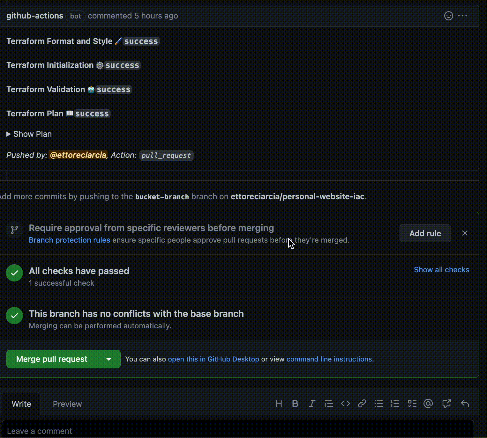Click green check beside All checks passed
Viewport: 487px width, 438px height.
(x=14, y=273)
